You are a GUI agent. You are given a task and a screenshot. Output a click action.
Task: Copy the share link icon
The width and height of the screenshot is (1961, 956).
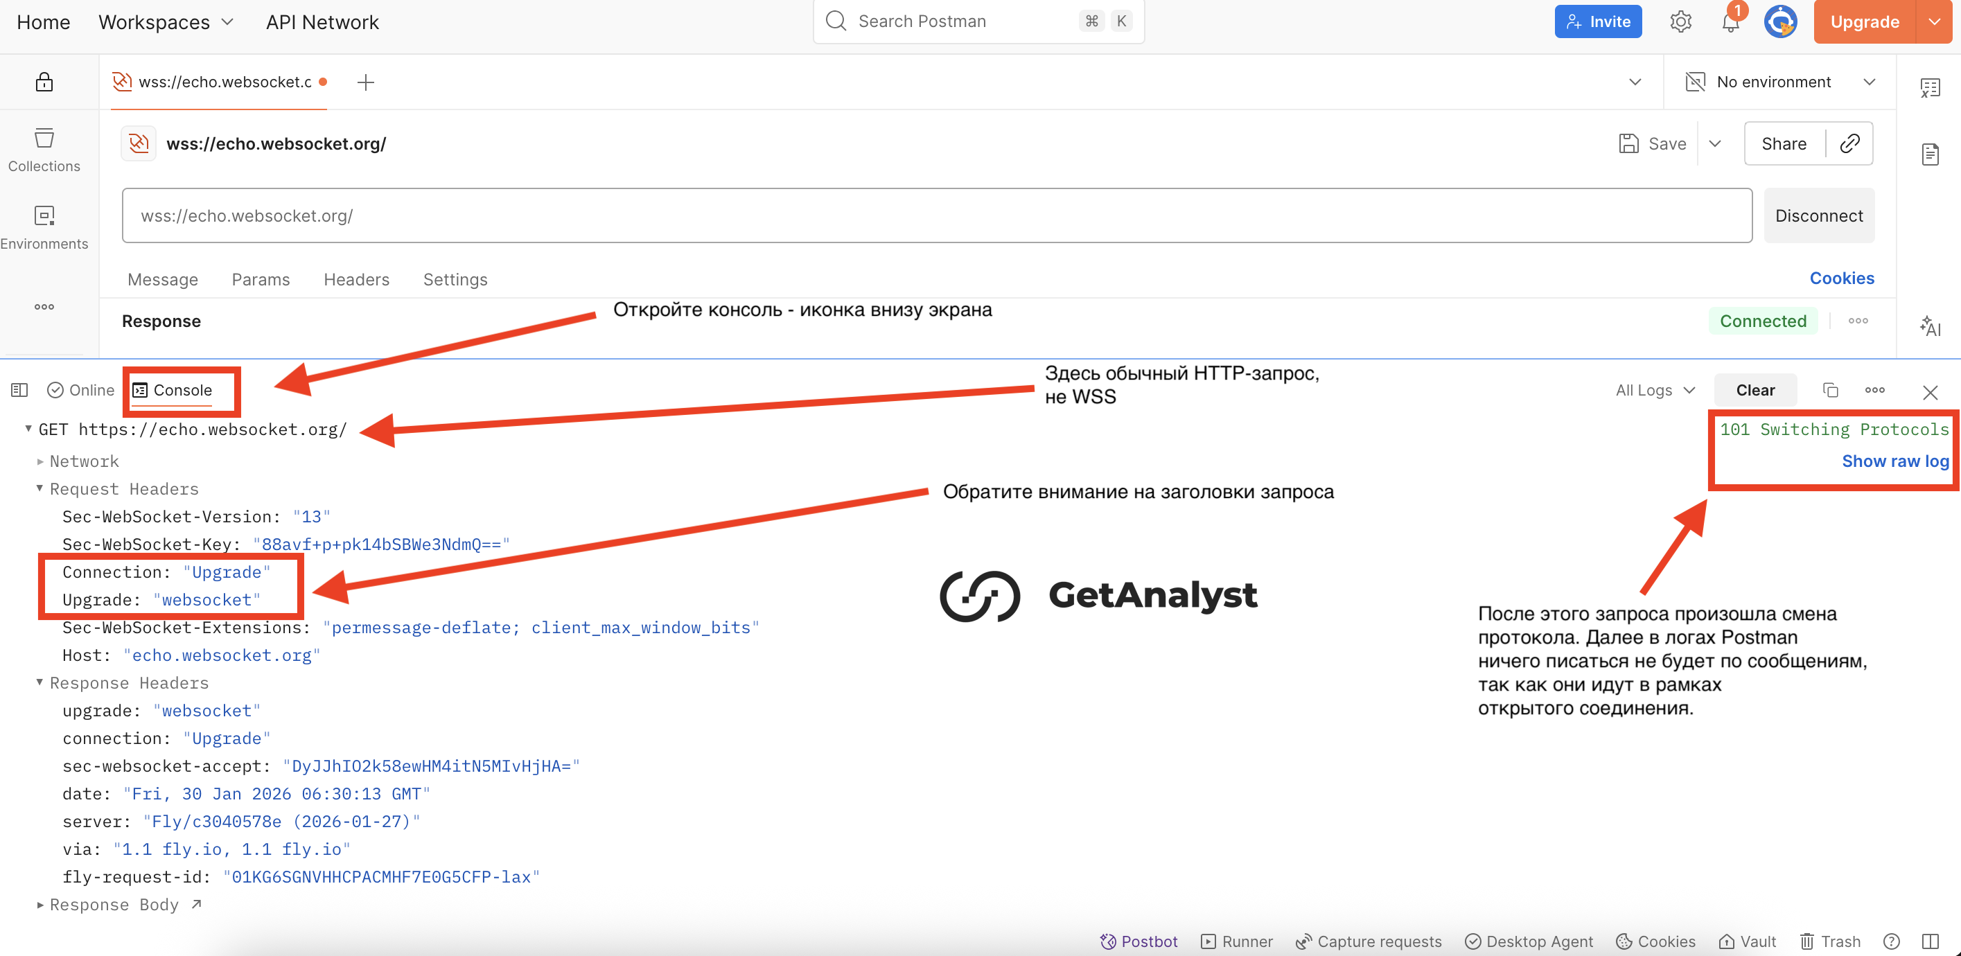coord(1849,144)
